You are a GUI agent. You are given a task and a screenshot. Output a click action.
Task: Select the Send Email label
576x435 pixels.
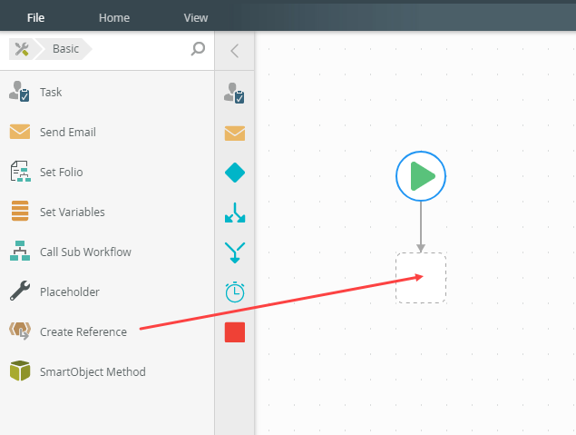68,132
